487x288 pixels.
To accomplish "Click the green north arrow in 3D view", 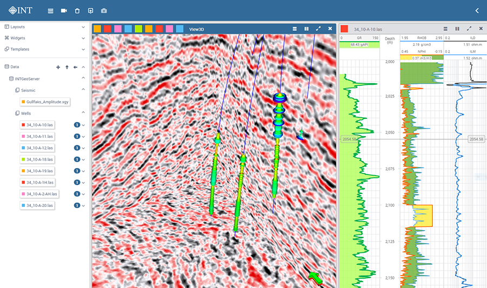I will coord(315,278).
